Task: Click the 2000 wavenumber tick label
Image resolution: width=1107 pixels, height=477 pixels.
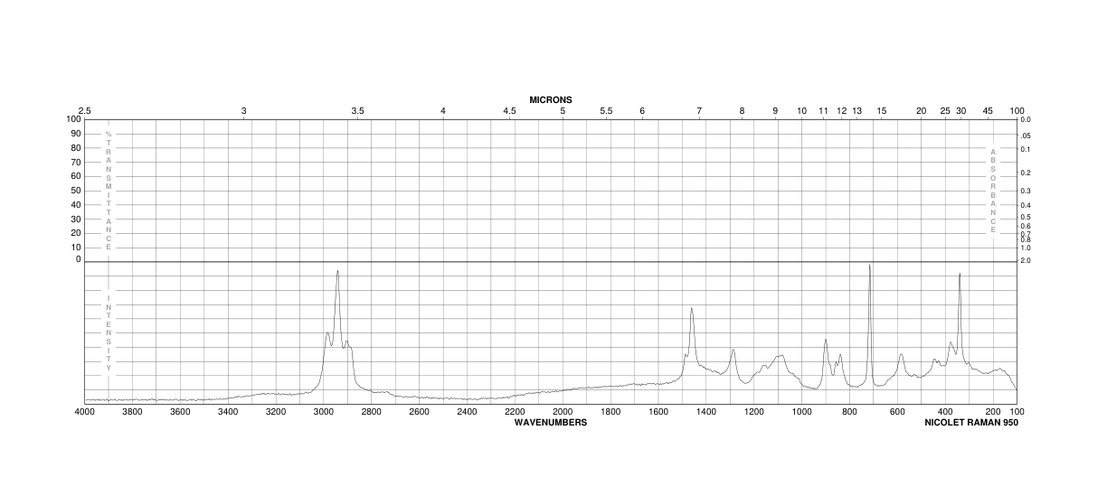Action: point(563,412)
